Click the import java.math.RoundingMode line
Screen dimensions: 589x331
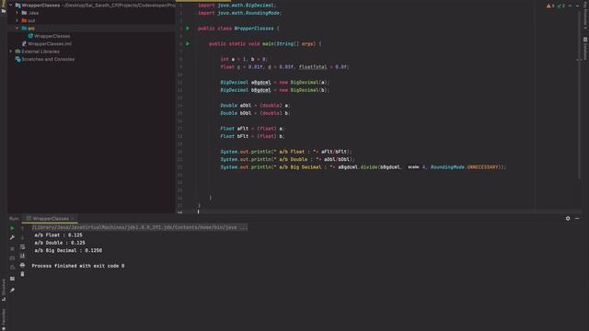click(x=239, y=13)
